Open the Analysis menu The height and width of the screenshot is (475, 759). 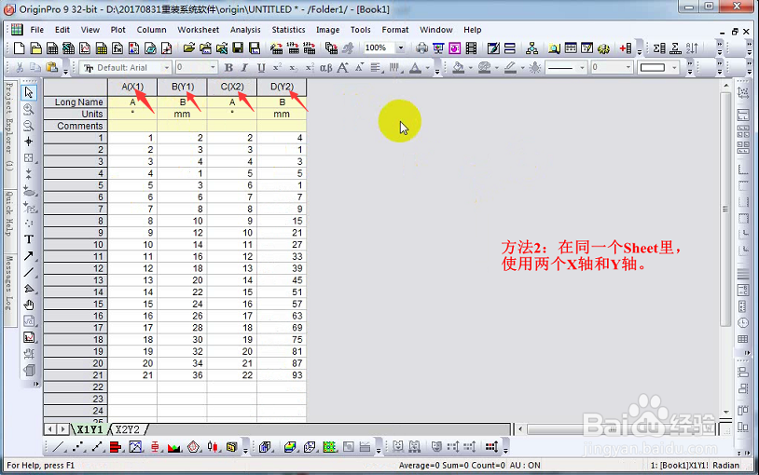(245, 30)
